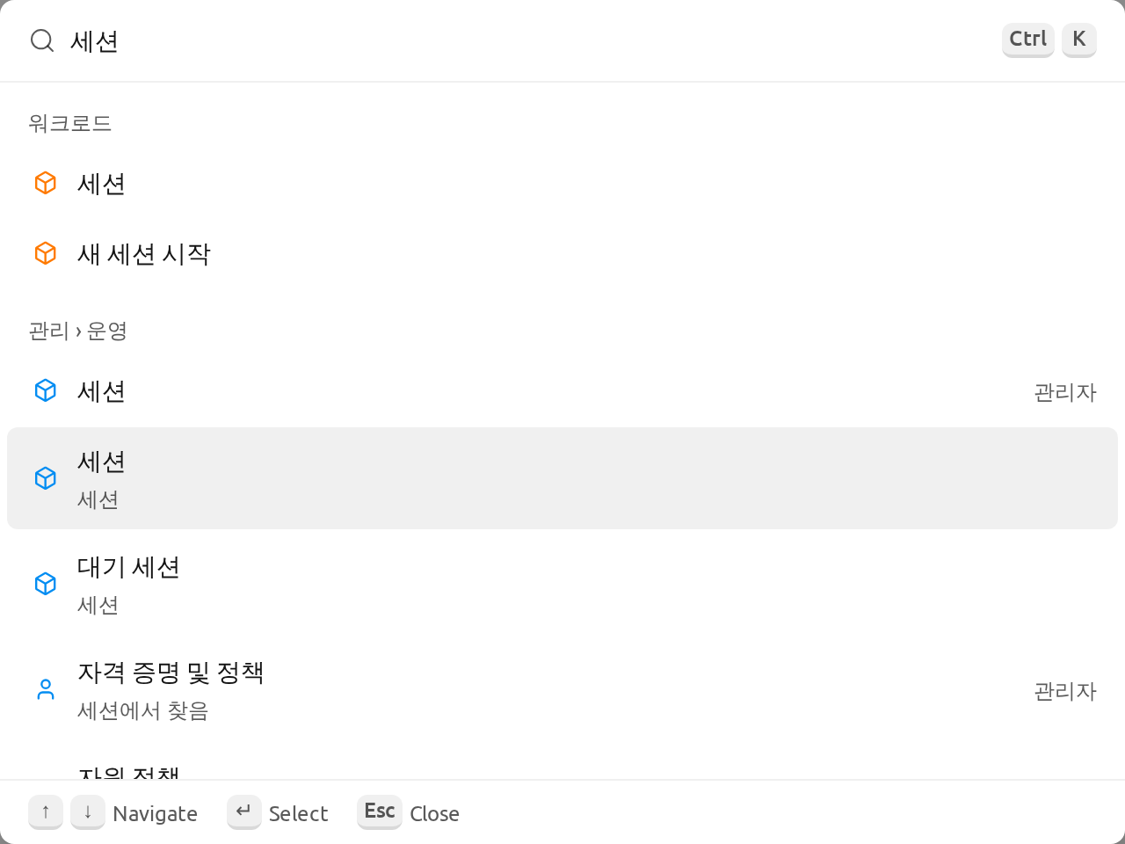The image size is (1125, 844).
Task: Click the down arrow navigate key
Action: [88, 811]
